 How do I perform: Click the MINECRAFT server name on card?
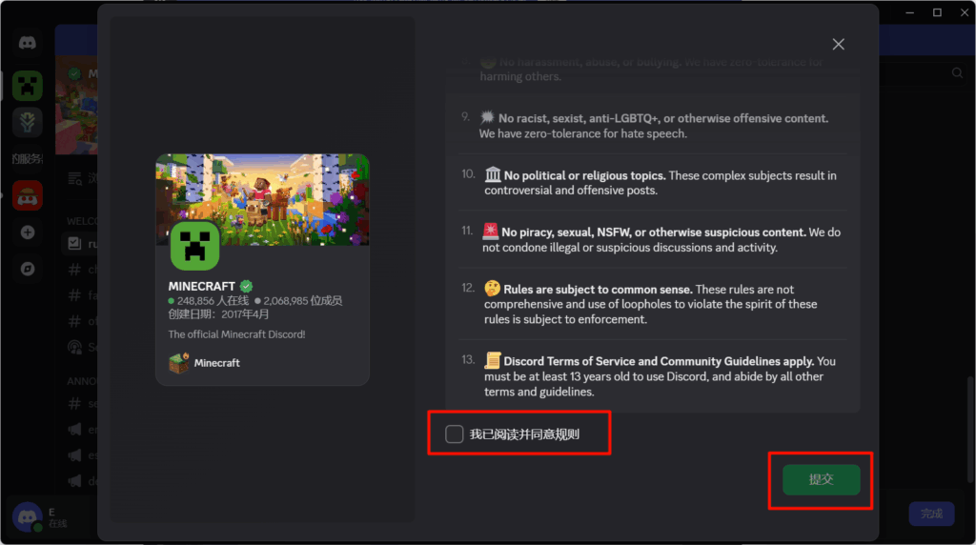click(202, 286)
